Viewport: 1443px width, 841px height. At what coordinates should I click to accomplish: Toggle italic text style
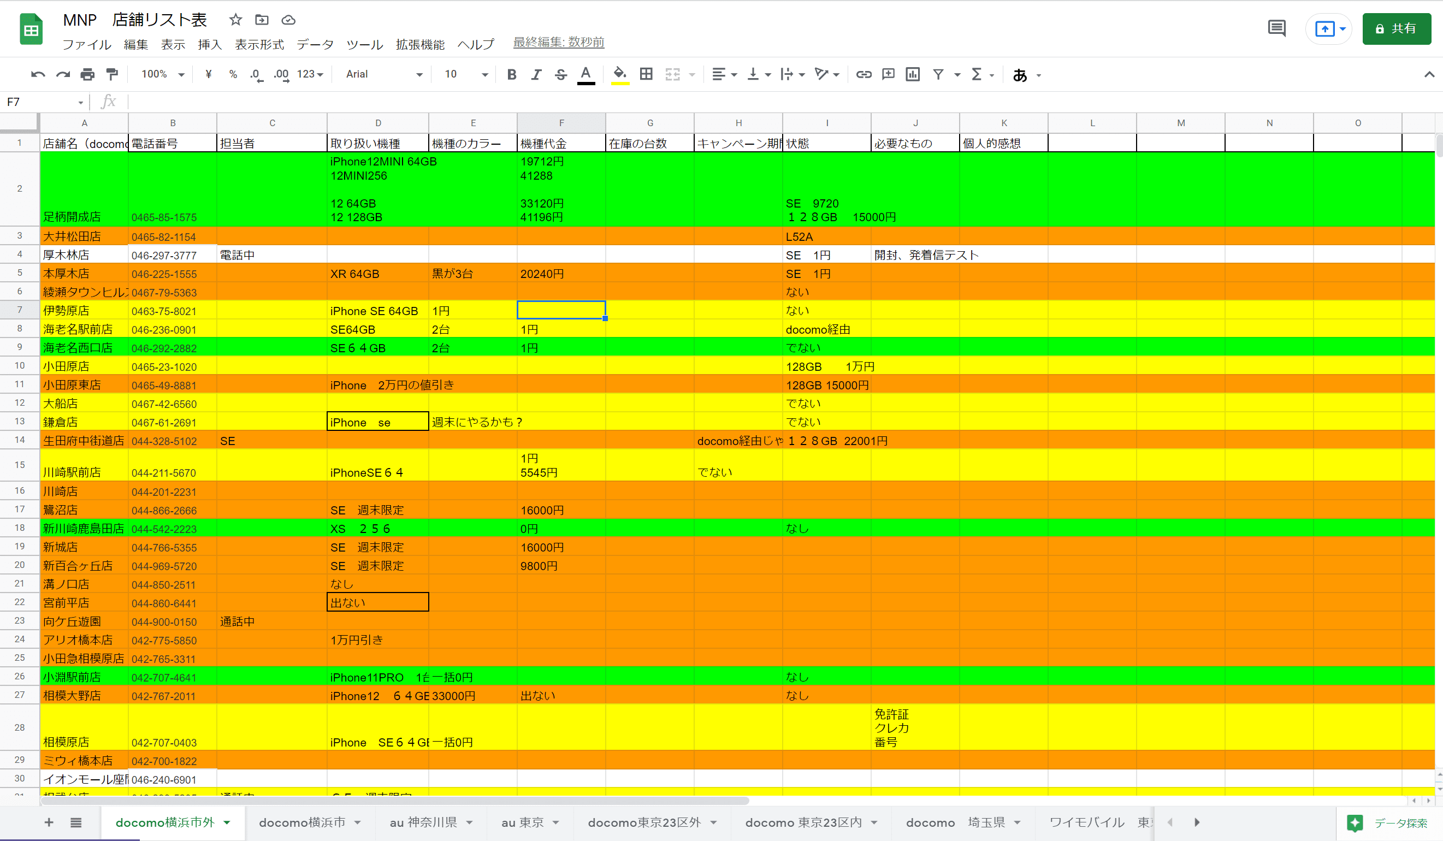(536, 74)
